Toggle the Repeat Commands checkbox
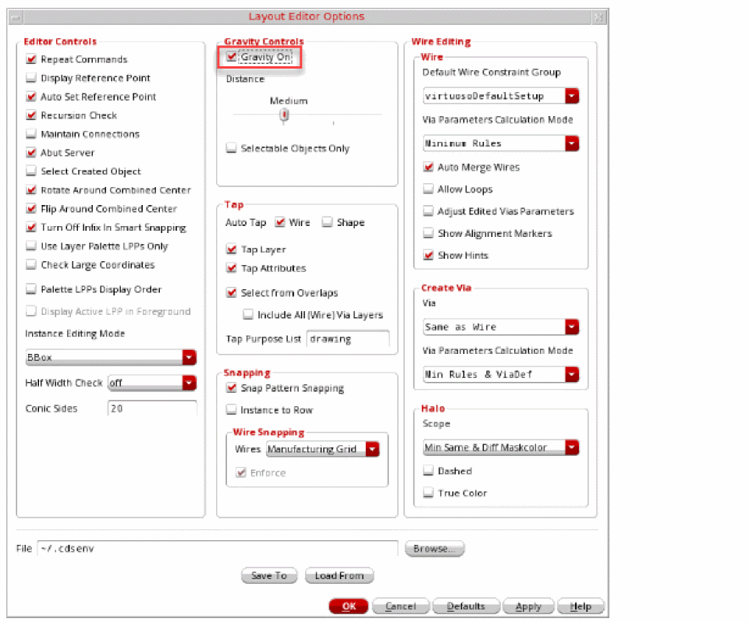 coord(31,59)
